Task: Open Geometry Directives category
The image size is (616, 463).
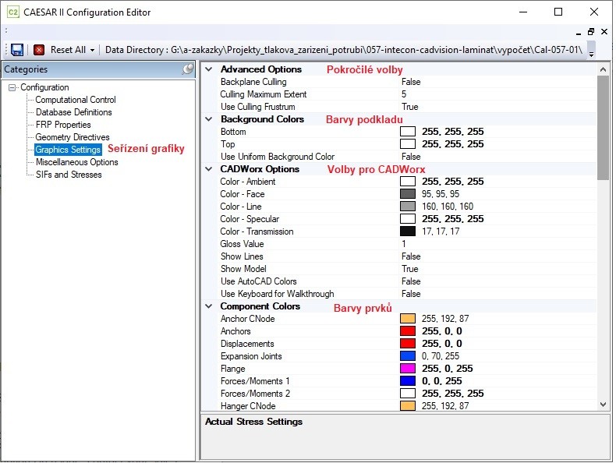Action: tap(73, 137)
